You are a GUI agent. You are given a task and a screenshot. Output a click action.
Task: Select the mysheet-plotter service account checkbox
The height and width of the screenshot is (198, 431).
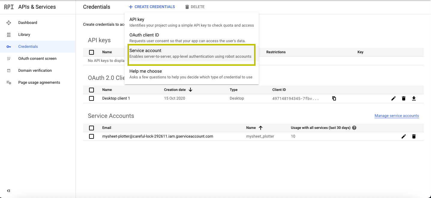click(91, 136)
